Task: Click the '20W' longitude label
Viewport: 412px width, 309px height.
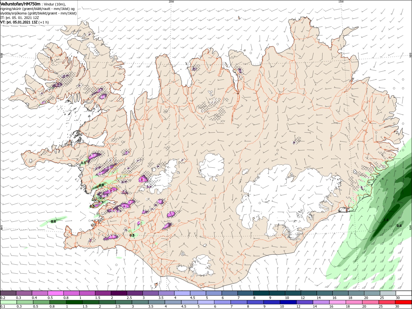Action: coord(171,2)
